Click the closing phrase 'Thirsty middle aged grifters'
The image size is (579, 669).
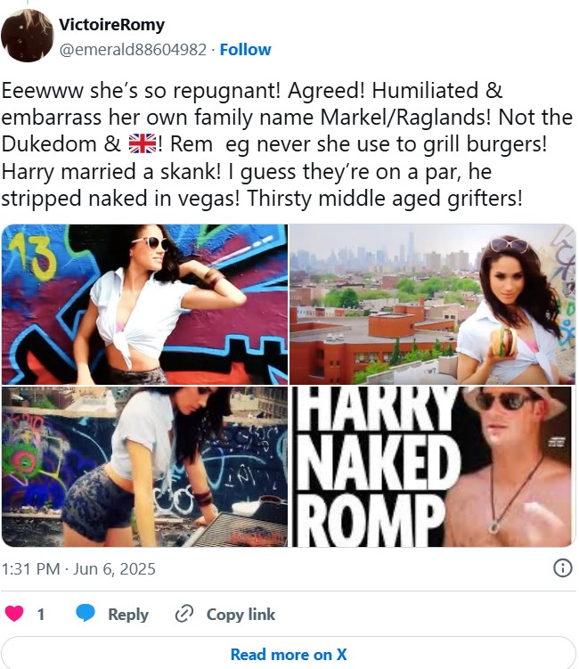pyautogui.click(x=385, y=199)
